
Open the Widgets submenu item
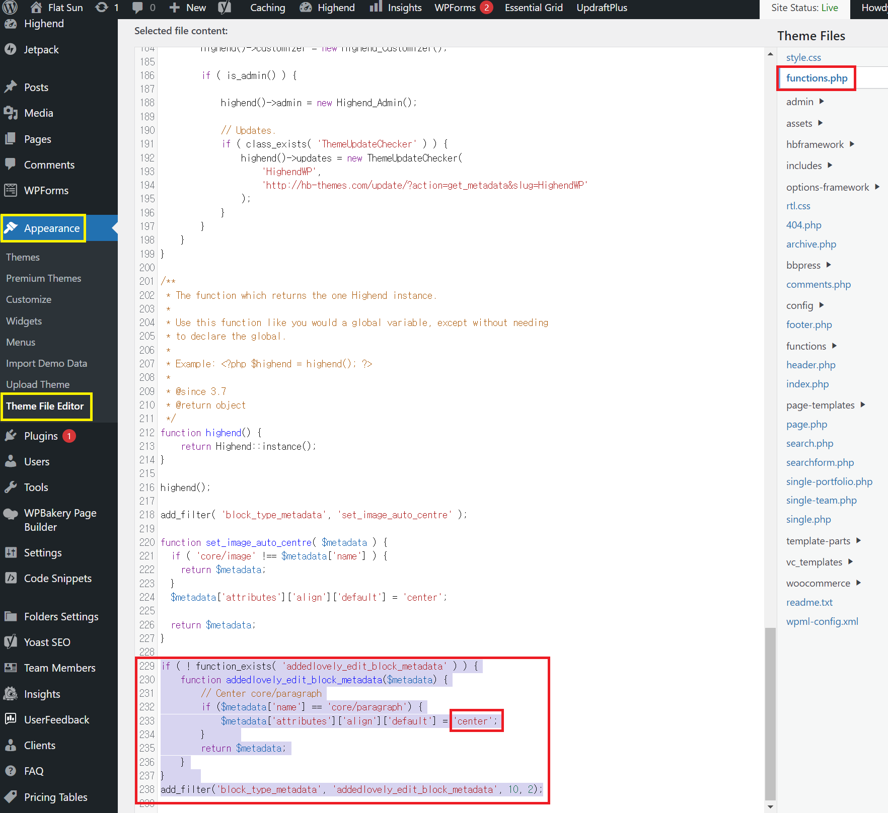(24, 321)
